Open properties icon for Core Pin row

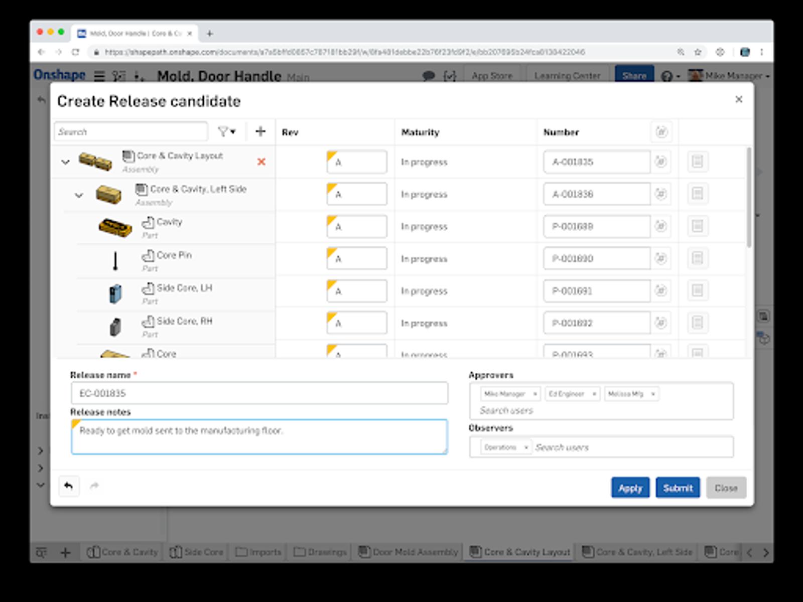click(697, 258)
